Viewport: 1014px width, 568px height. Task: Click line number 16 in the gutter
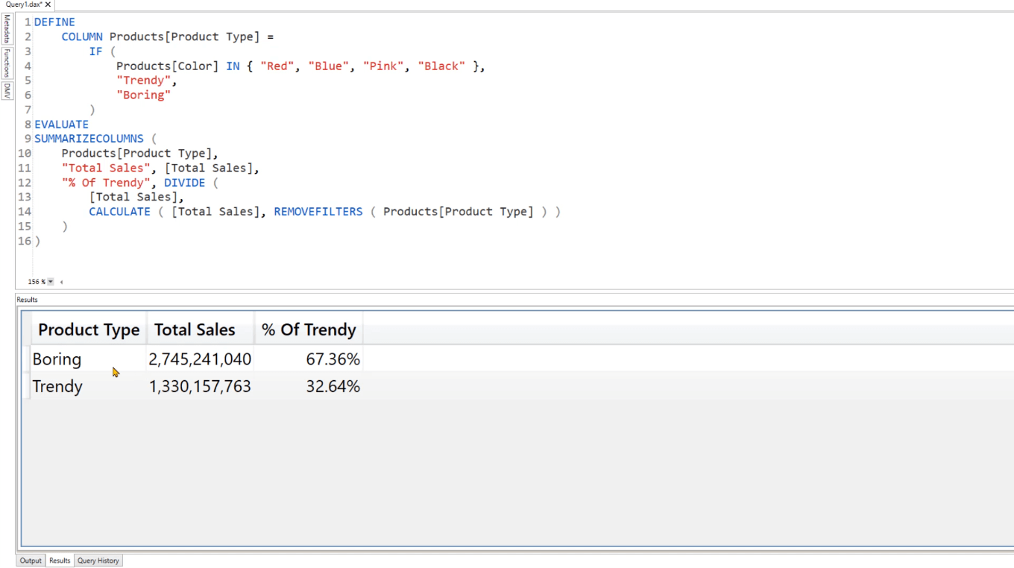pos(24,241)
